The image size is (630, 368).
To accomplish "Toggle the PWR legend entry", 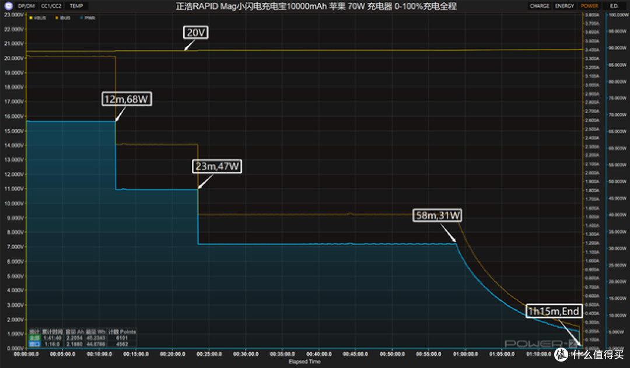I will point(87,17).
